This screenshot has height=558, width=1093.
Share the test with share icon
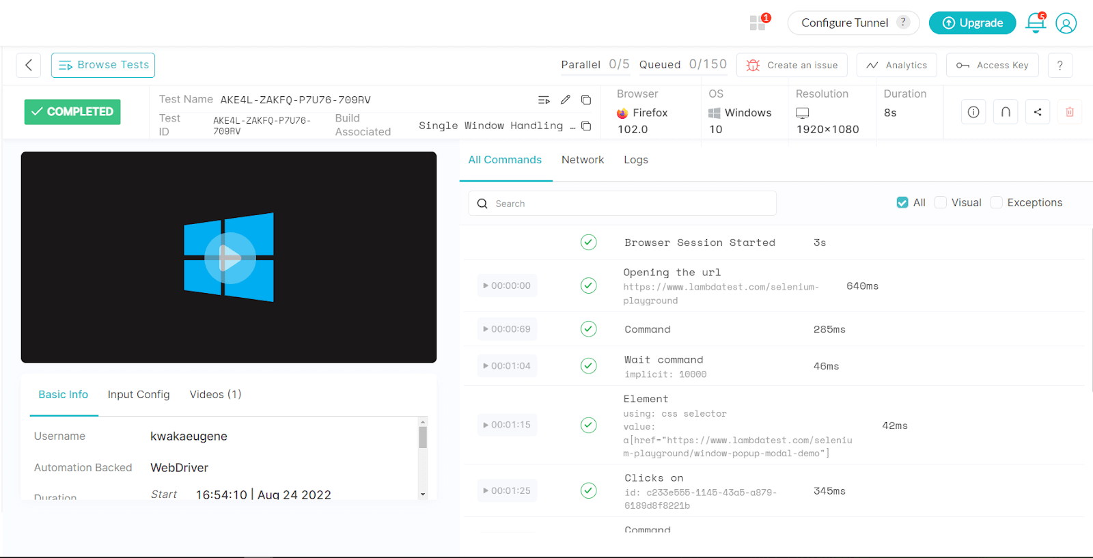point(1038,112)
